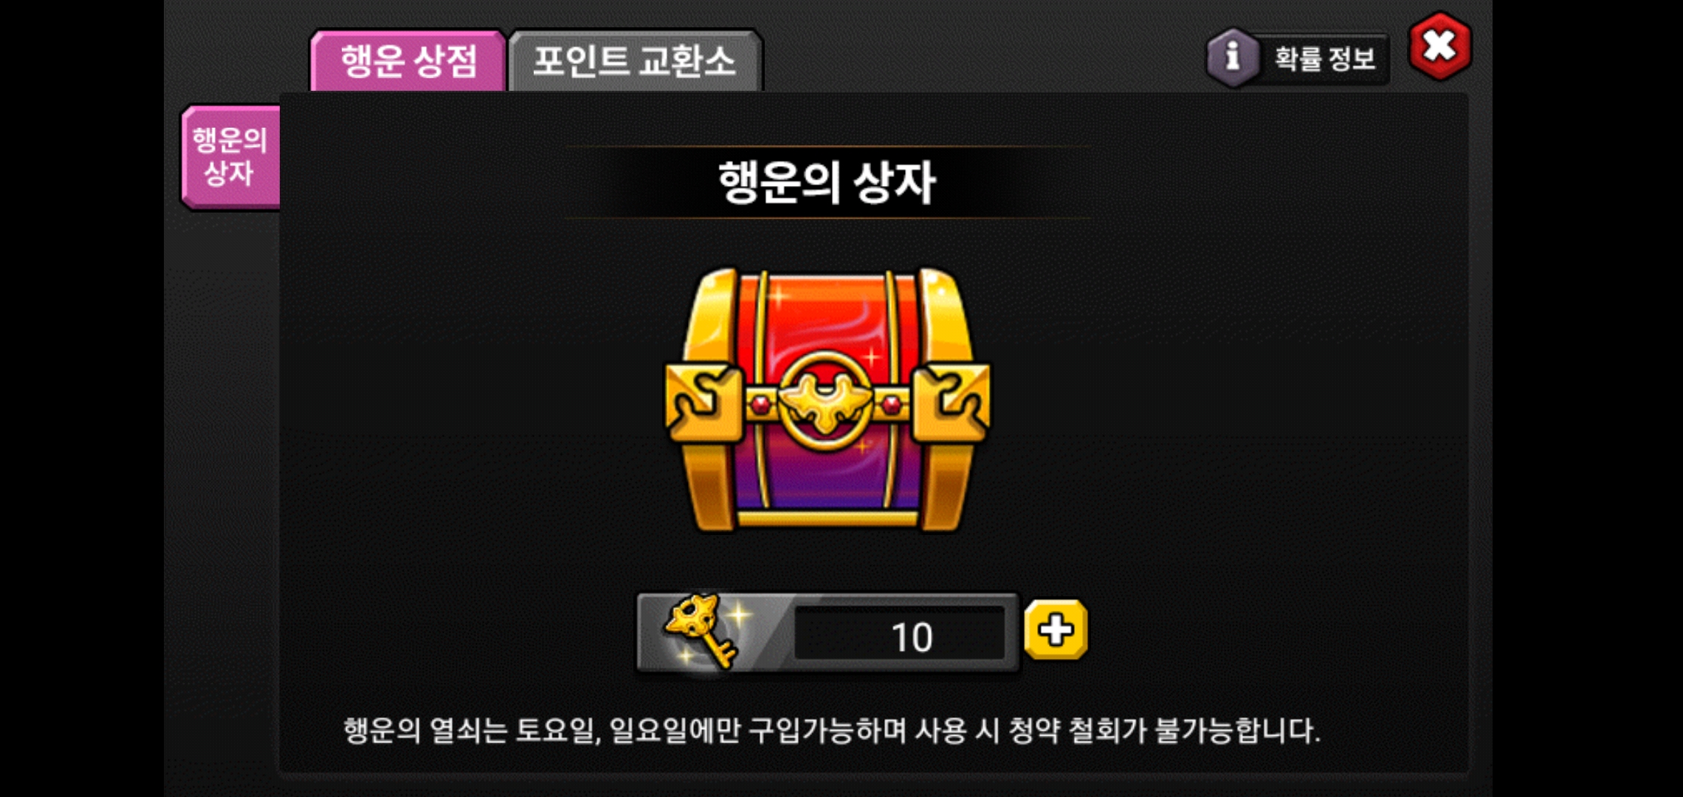Switch to the 포인트 교환소 tab

[635, 61]
